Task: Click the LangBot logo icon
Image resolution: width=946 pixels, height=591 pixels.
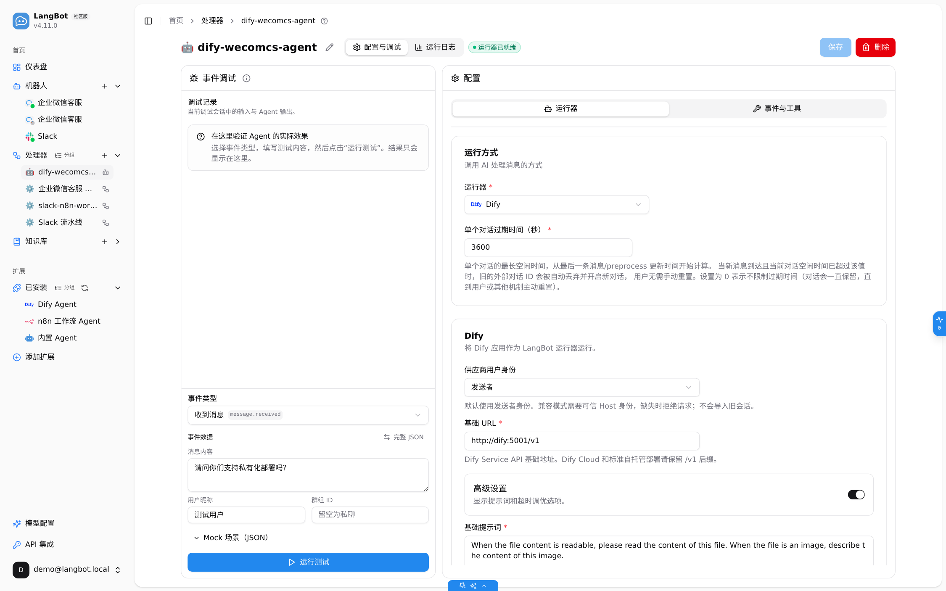Action: [21, 21]
